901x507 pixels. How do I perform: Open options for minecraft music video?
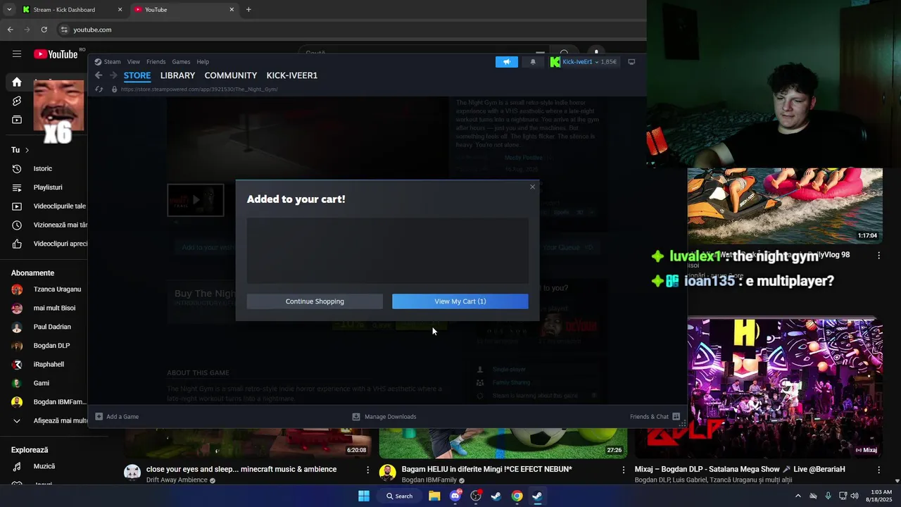pyautogui.click(x=367, y=470)
